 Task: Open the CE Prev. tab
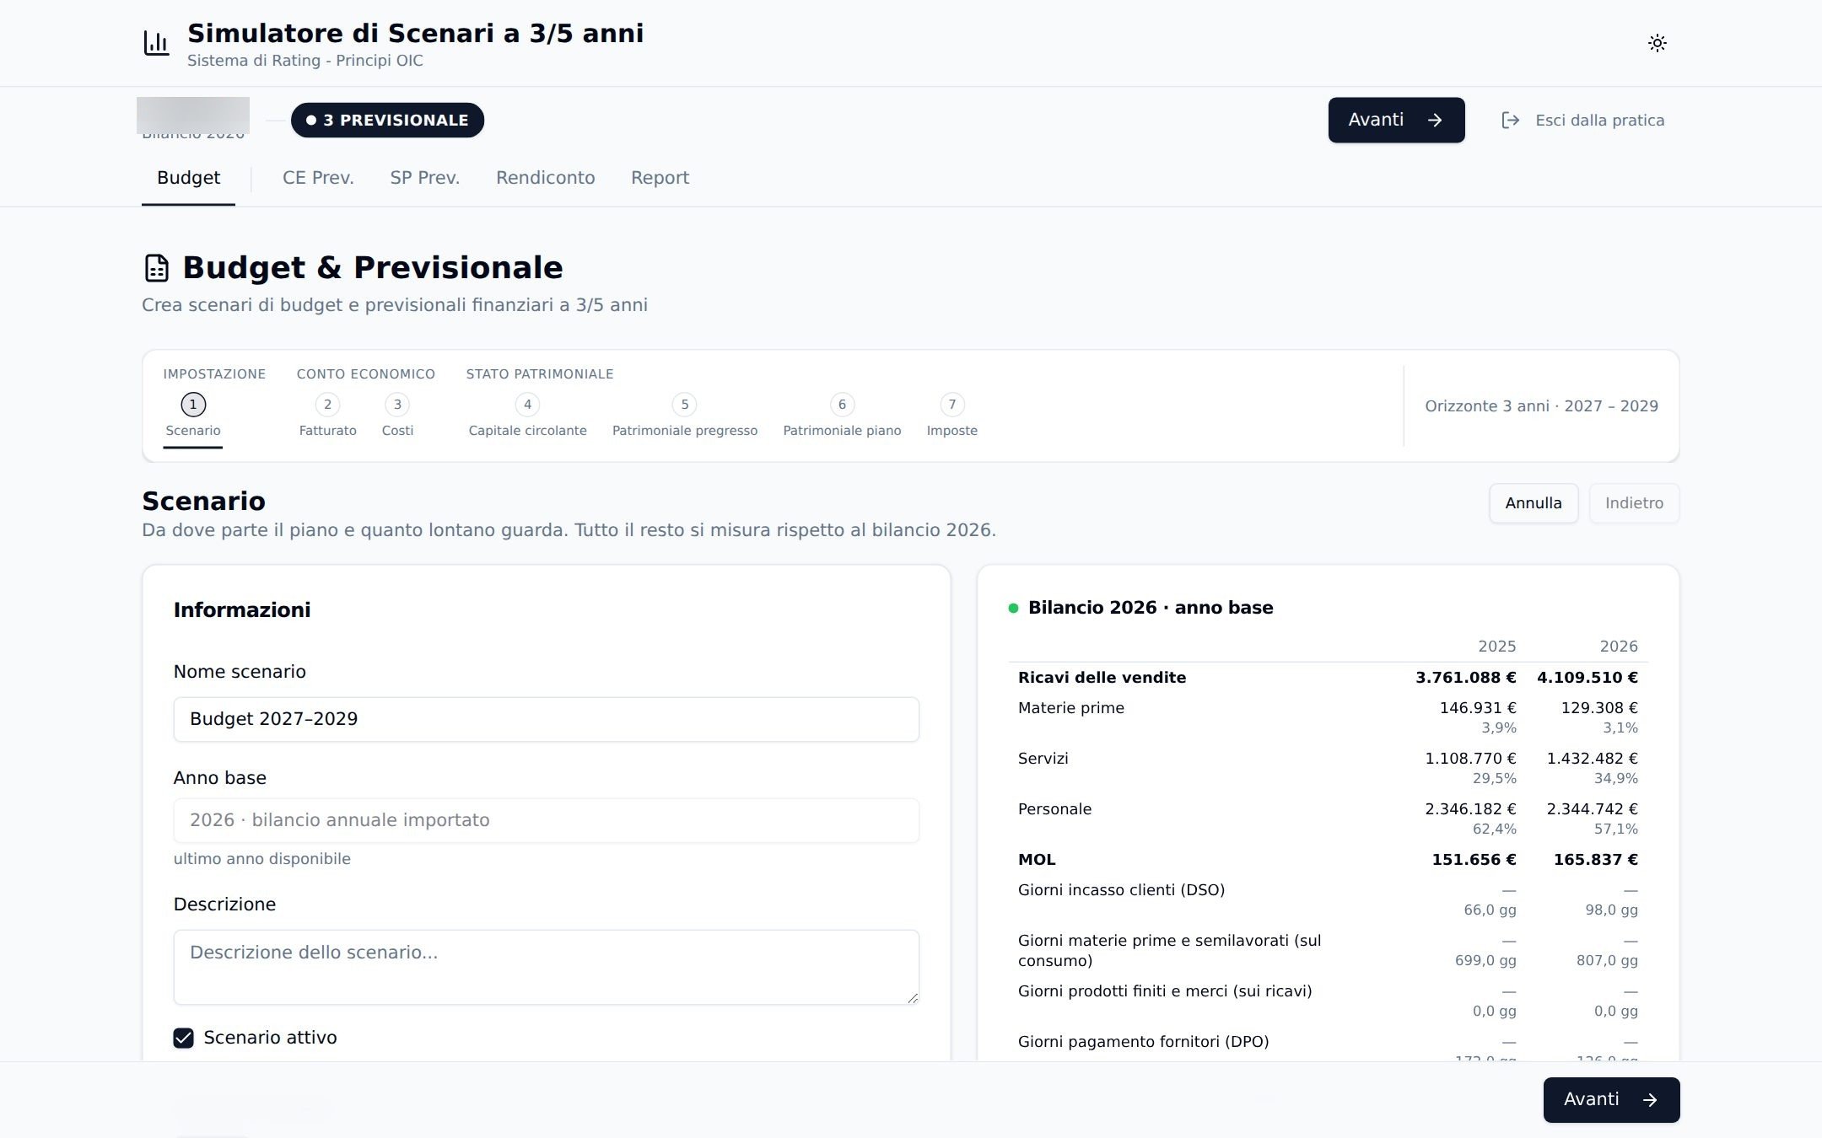coord(318,178)
